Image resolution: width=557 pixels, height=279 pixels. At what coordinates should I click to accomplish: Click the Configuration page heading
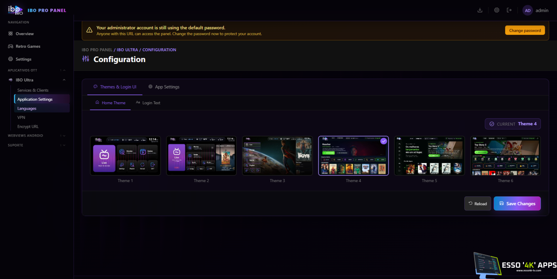point(120,60)
